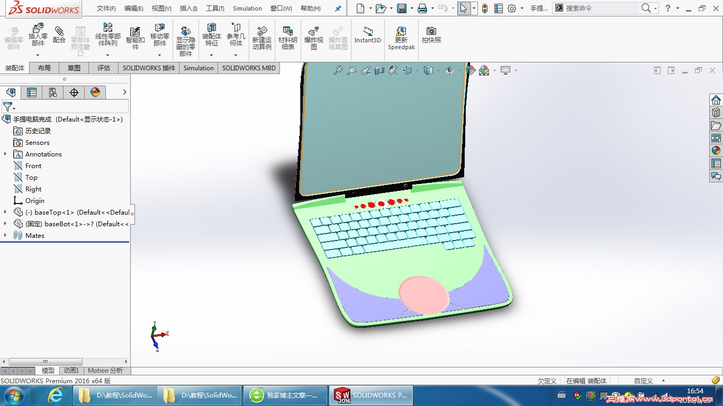Open the DisplayManager color wheel tab
The height and width of the screenshot is (406, 723).
point(95,93)
